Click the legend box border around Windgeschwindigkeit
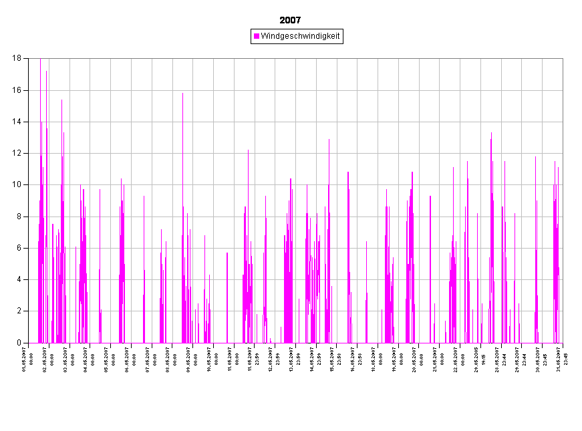 297,30
